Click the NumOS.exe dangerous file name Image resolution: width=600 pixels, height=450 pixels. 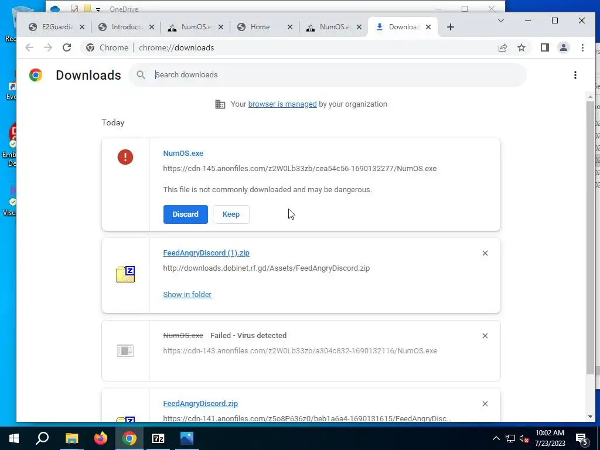pos(183,153)
